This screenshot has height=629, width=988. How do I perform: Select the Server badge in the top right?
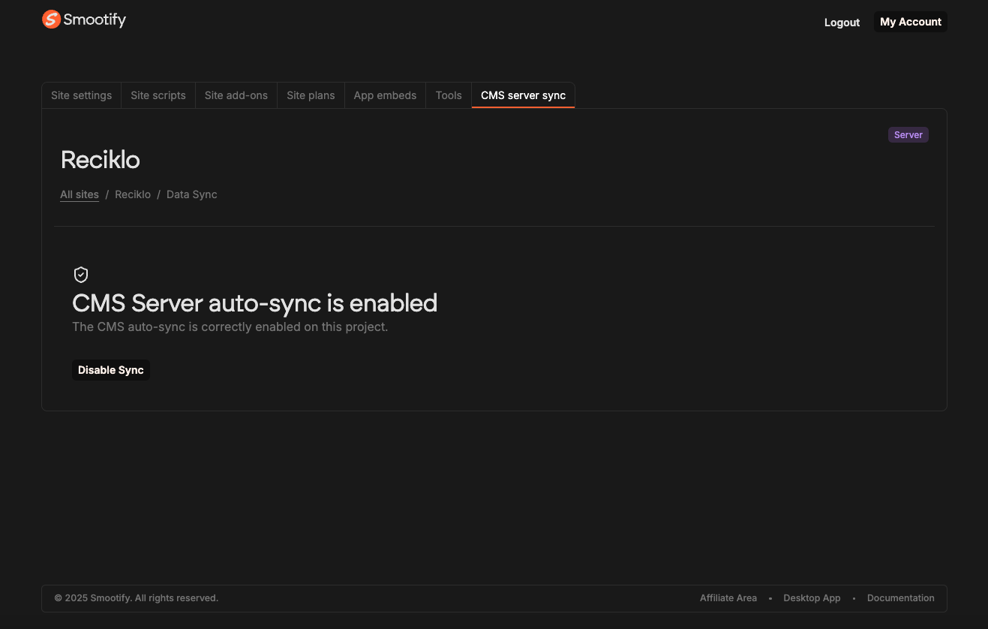(908, 134)
